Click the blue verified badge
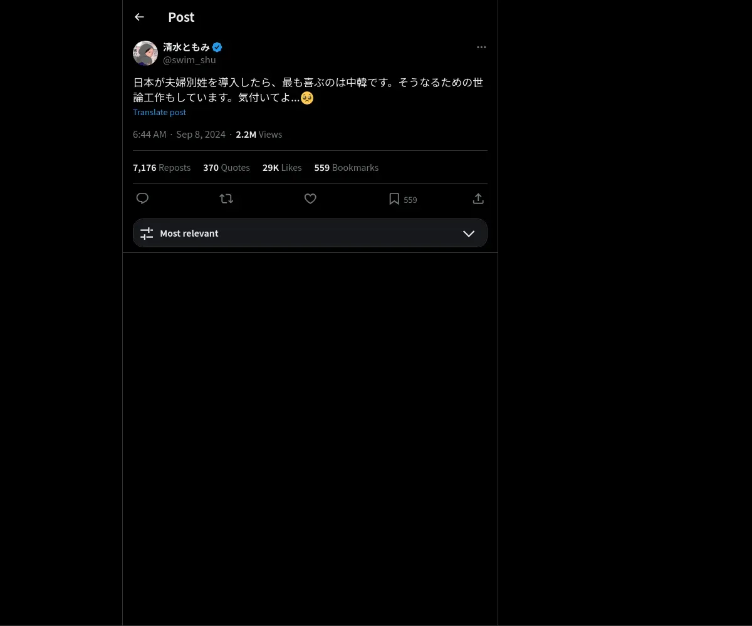This screenshot has height=626, width=752. (217, 47)
